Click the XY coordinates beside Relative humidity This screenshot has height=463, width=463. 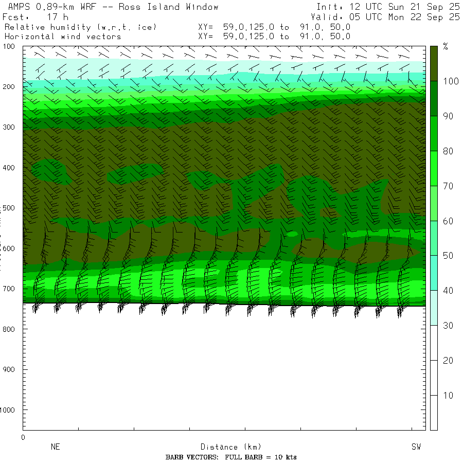click(x=274, y=27)
